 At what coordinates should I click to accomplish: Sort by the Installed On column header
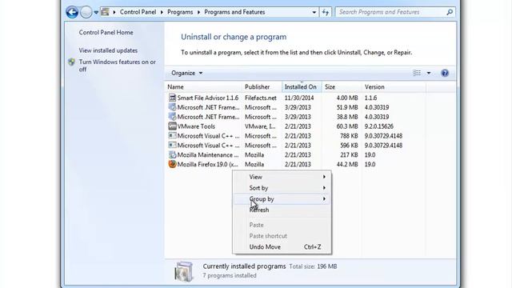(x=302, y=87)
